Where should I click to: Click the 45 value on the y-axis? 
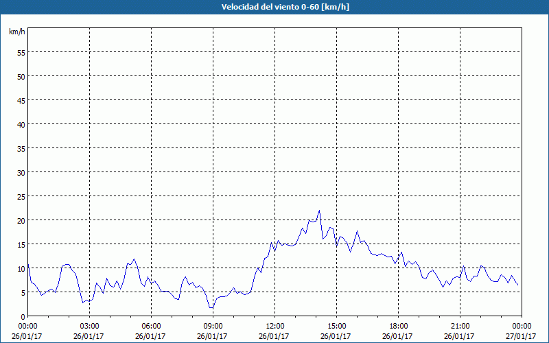tap(21, 100)
